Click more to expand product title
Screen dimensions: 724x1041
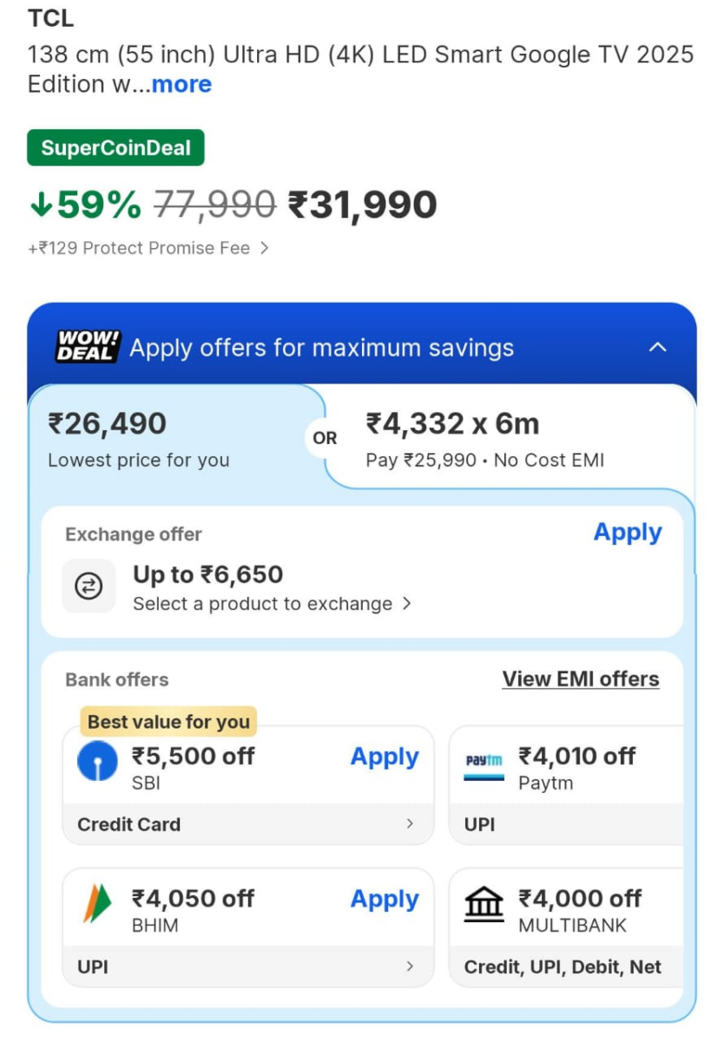pyautogui.click(x=181, y=84)
